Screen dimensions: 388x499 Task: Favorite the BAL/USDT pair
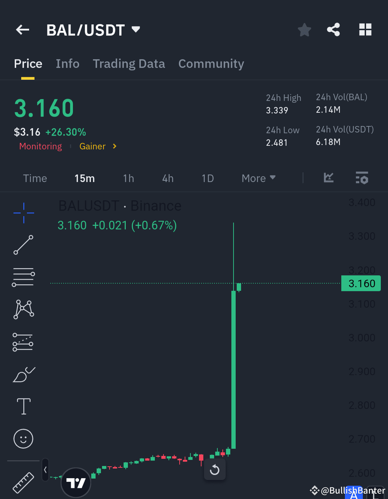click(x=304, y=30)
